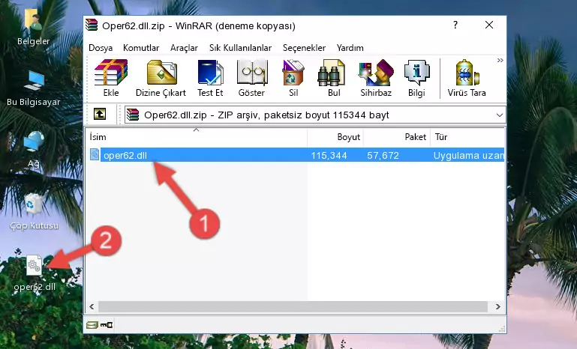Click the Sil (Delete) toolbar icon
577x349 pixels.
(293, 78)
